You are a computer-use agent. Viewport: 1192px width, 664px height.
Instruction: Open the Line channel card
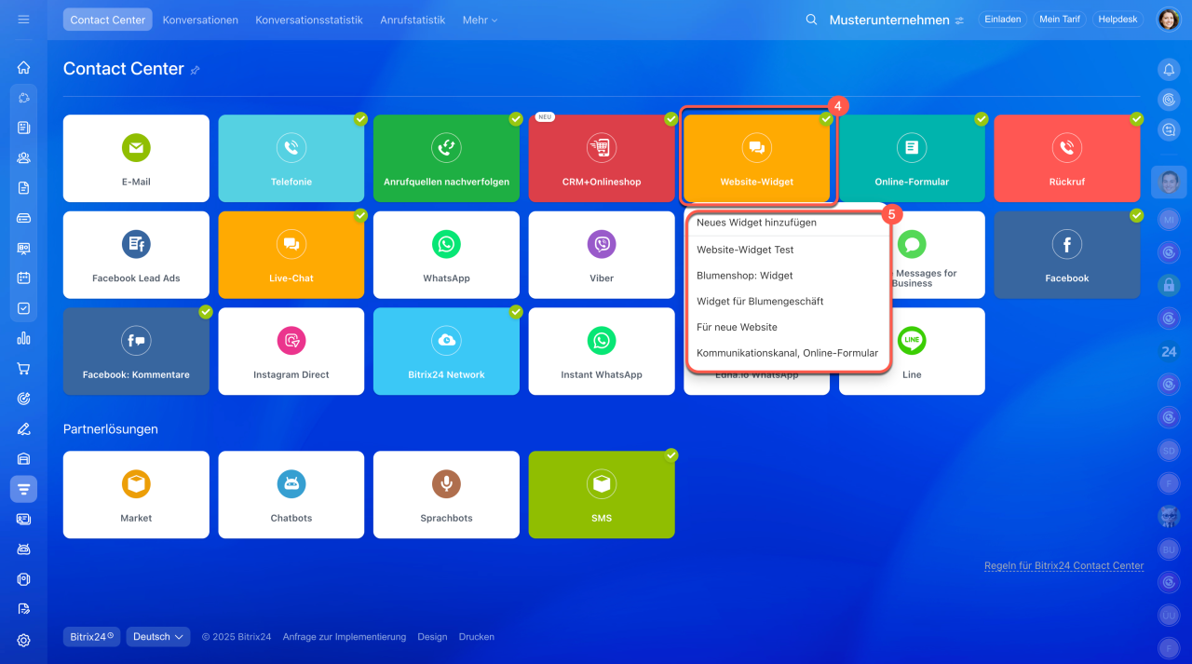(x=912, y=351)
